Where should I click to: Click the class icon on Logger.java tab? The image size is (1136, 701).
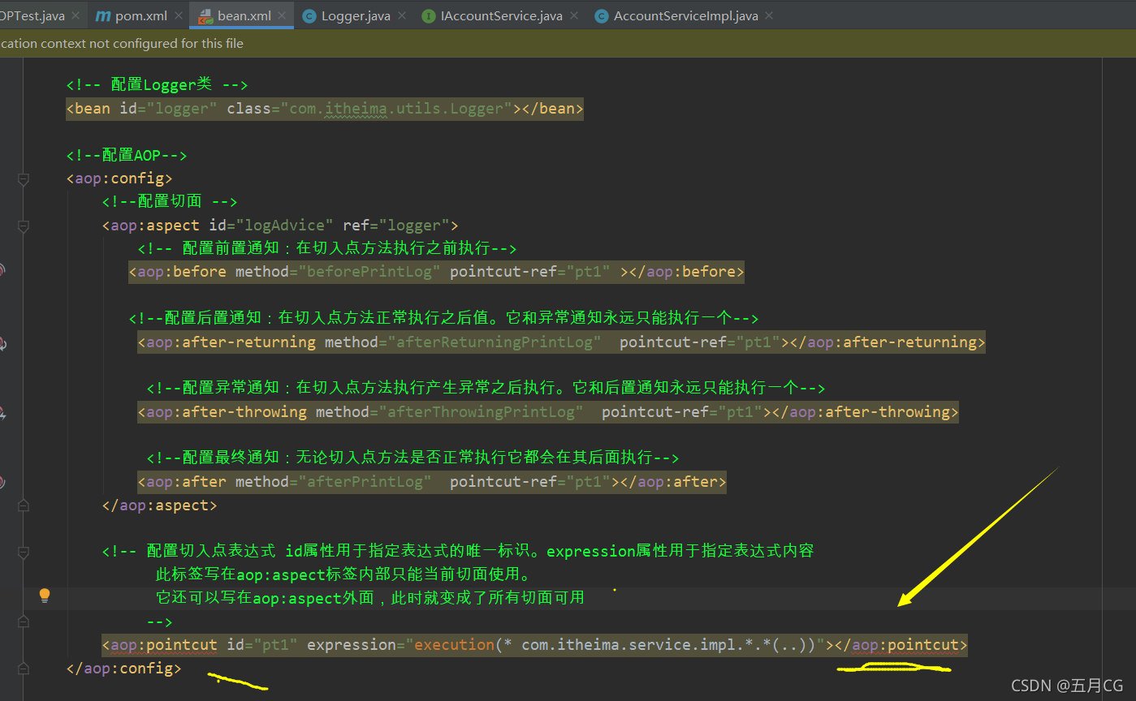coord(309,15)
